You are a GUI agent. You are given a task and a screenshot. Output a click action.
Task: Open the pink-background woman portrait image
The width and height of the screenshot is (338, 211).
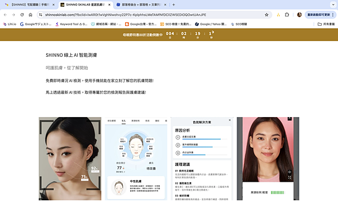[268, 159]
